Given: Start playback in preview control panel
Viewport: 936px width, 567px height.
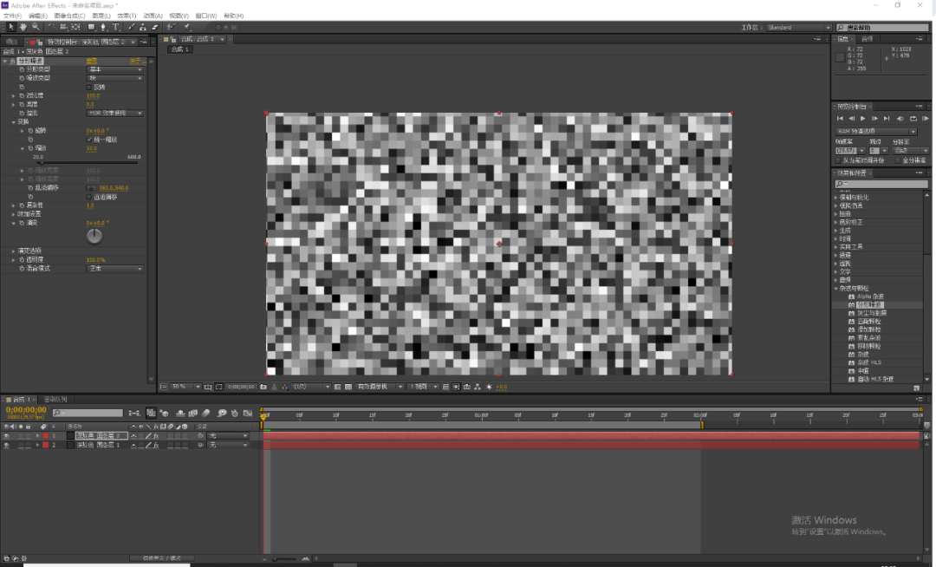Looking at the screenshot, I should (862, 119).
